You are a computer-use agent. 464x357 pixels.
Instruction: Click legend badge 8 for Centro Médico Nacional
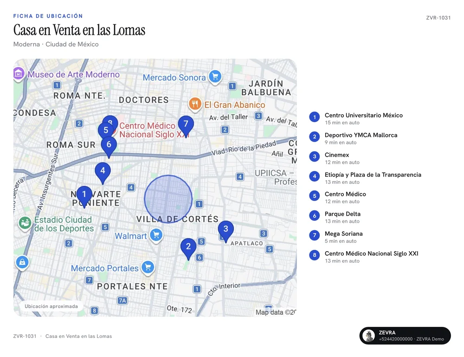(315, 255)
